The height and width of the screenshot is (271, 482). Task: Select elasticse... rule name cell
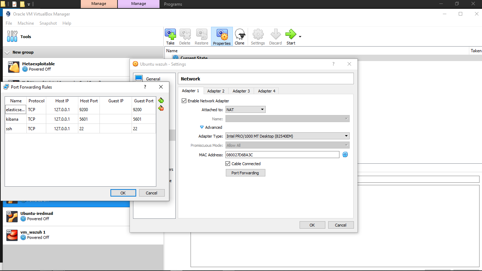pos(16,110)
